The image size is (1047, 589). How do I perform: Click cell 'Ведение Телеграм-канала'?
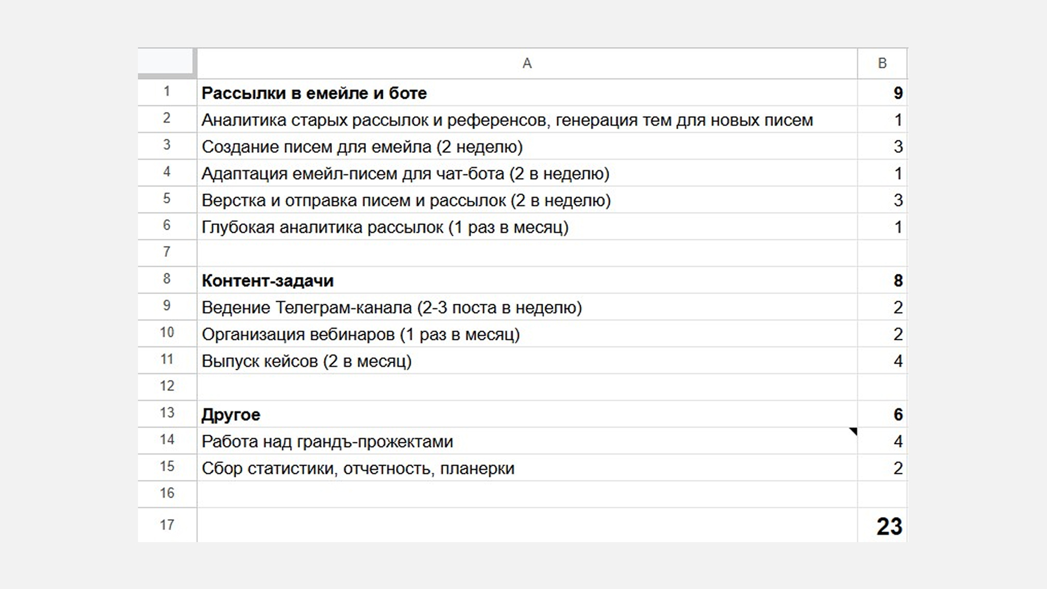pos(527,306)
